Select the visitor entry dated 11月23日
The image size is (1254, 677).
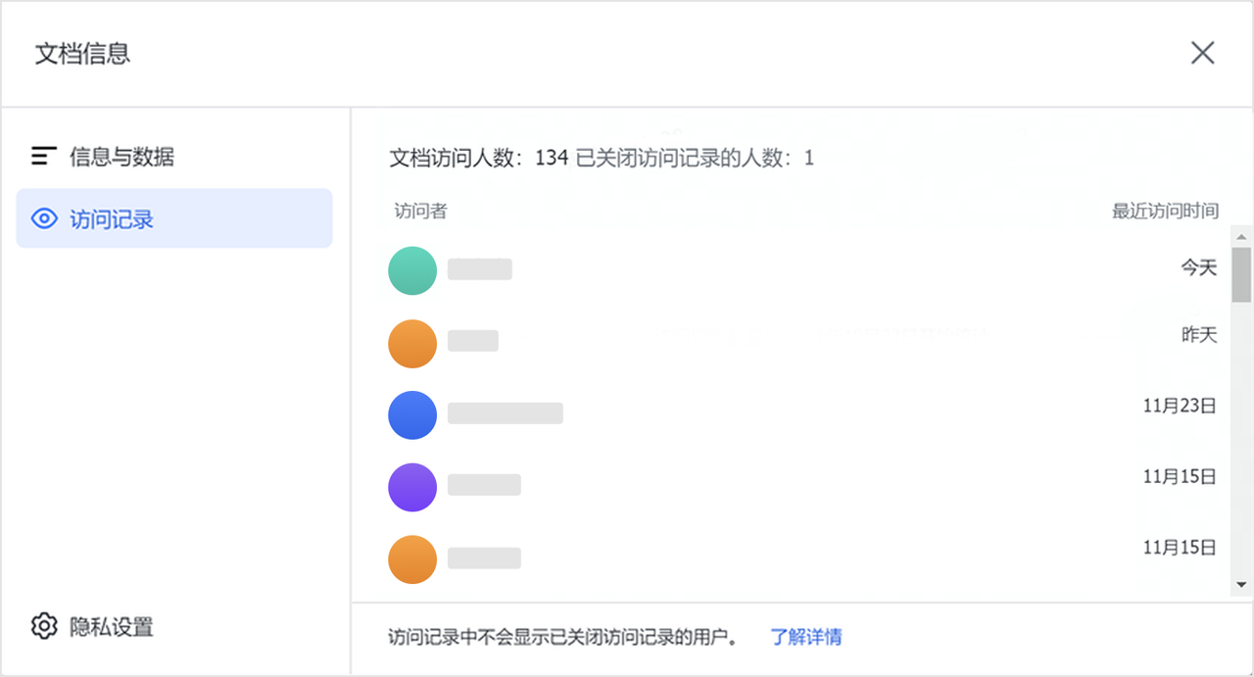1179,406
